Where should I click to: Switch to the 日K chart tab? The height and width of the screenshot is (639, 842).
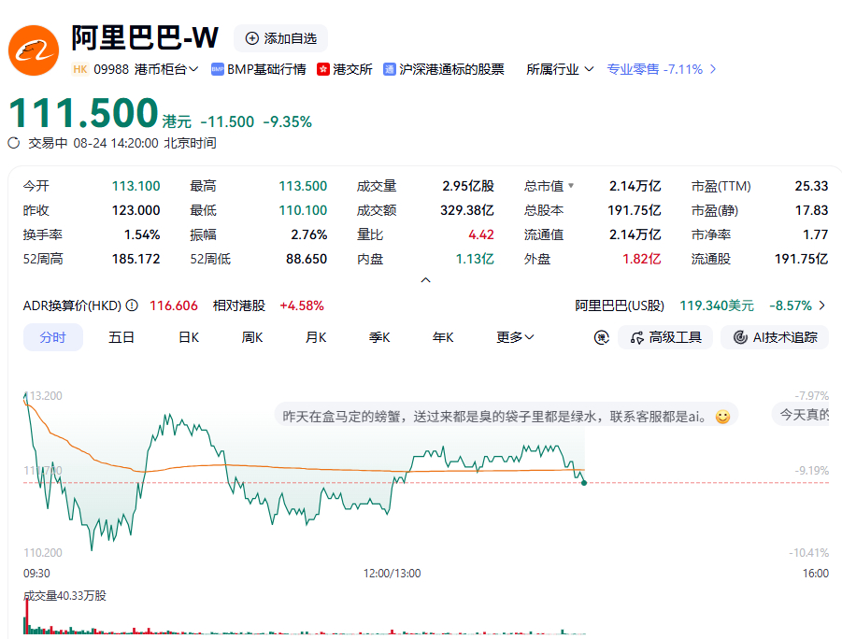189,337
